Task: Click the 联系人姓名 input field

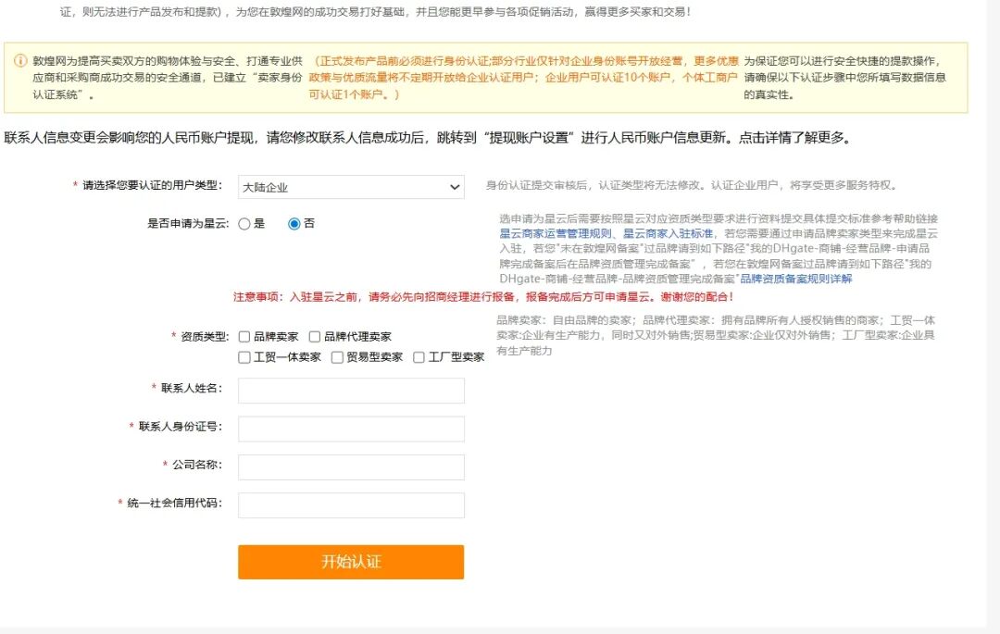Action: coord(352,390)
